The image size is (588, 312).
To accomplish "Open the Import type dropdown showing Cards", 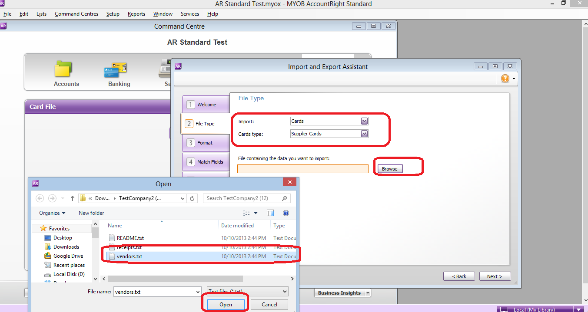I will (365, 121).
